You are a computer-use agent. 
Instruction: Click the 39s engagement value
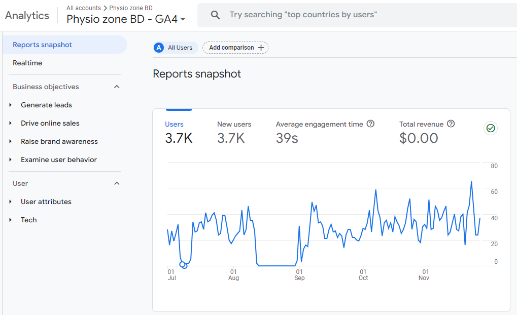(x=287, y=138)
